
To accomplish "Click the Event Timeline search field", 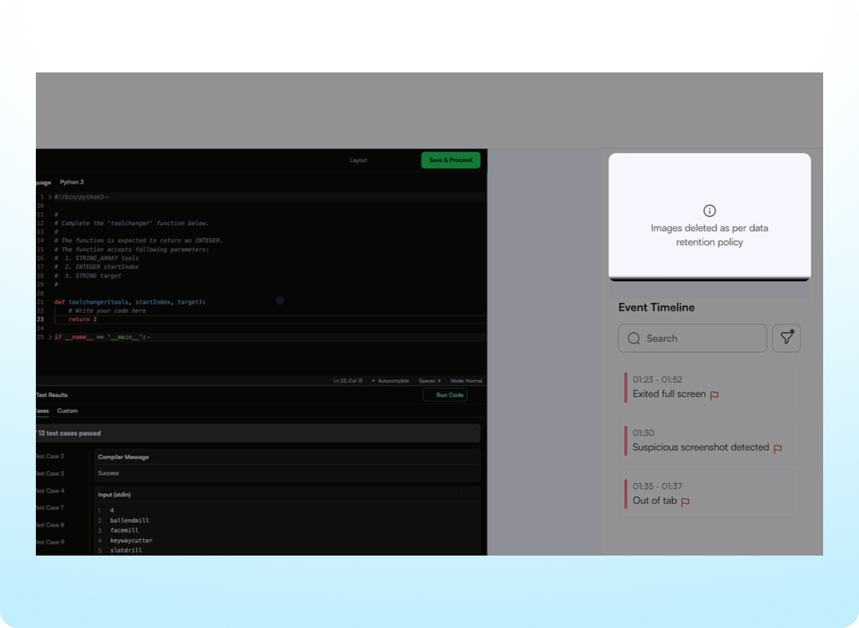I will point(692,338).
